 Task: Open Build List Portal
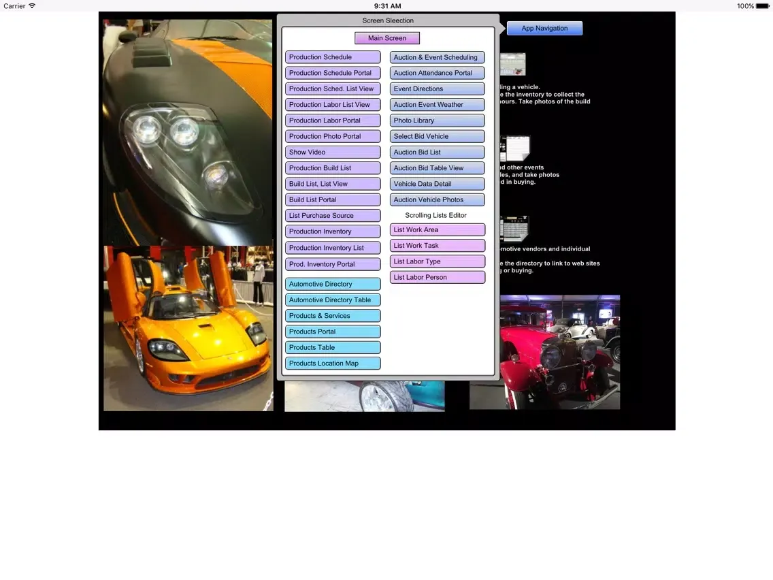point(333,199)
